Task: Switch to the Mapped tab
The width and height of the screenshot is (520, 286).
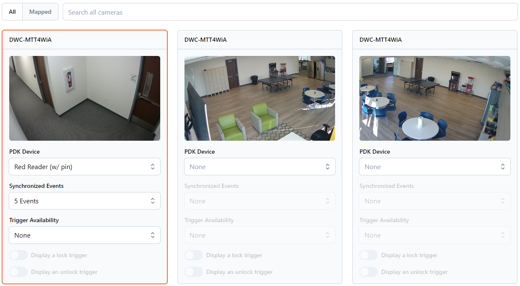Action: 40,12
